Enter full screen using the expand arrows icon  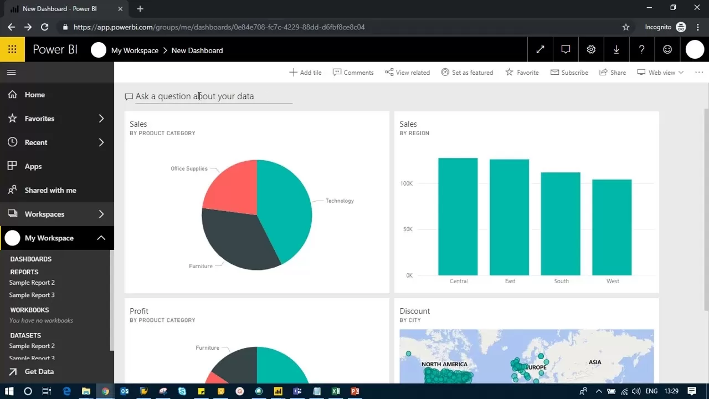(x=540, y=49)
